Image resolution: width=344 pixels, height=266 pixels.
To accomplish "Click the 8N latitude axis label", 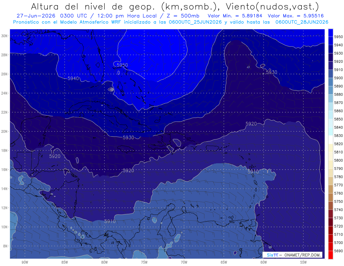I will pos(5,246).
